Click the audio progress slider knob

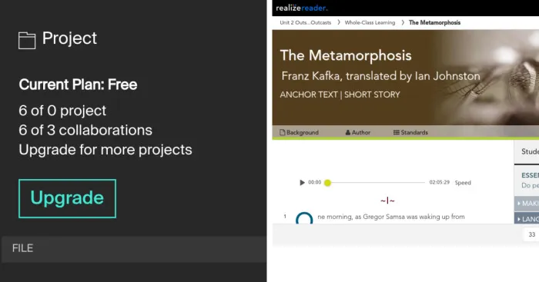coord(327,183)
